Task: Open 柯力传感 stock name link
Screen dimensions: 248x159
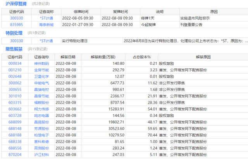Action: point(41,109)
